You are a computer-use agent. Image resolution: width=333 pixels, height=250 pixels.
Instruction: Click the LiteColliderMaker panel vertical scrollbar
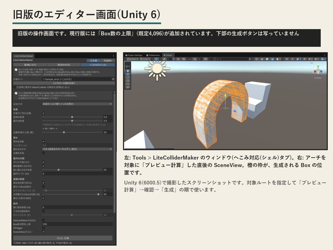point(114,153)
